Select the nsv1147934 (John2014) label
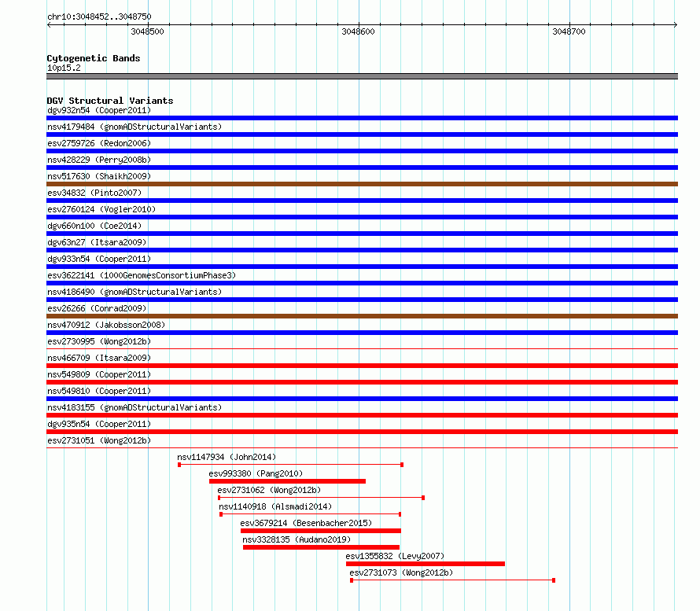The width and height of the screenshot is (700, 611). (x=227, y=457)
